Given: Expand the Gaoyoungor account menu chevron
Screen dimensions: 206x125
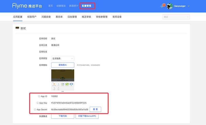Looking at the screenshot, I should 189,6.
